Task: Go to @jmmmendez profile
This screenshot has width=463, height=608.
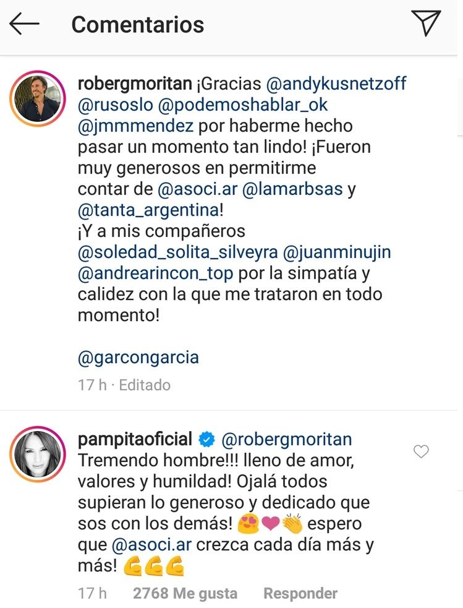Action: 136,126
